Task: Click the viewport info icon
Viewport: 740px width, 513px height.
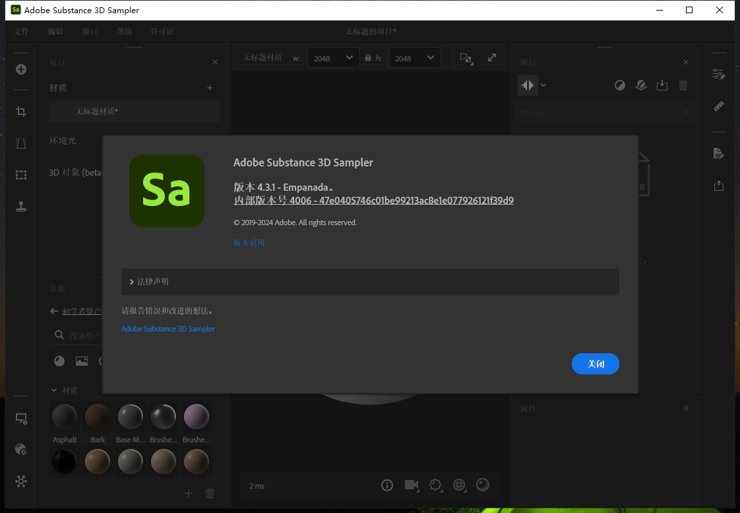Action: (387, 485)
